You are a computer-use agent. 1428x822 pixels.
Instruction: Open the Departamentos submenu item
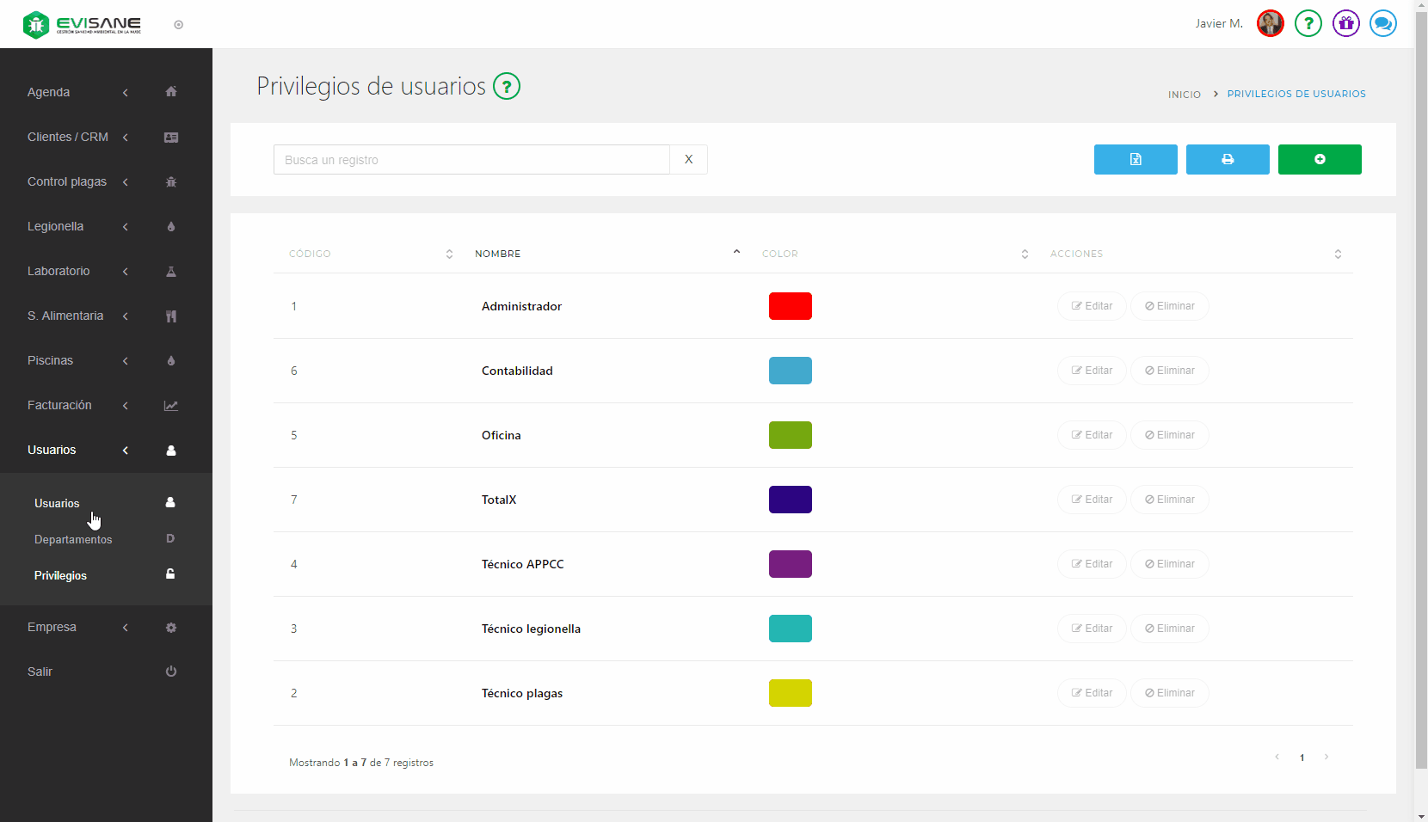coord(73,539)
